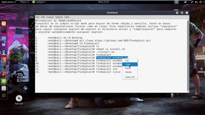Click the 'findsploit cisco' command
The image size is (205, 115).
coord(108,72)
